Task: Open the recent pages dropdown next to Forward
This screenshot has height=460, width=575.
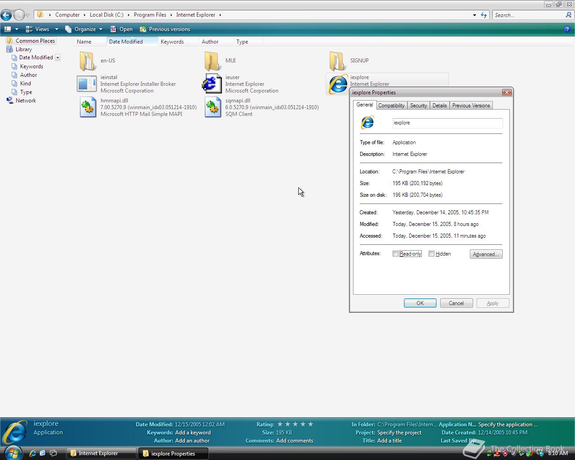Action: pyautogui.click(x=27, y=15)
